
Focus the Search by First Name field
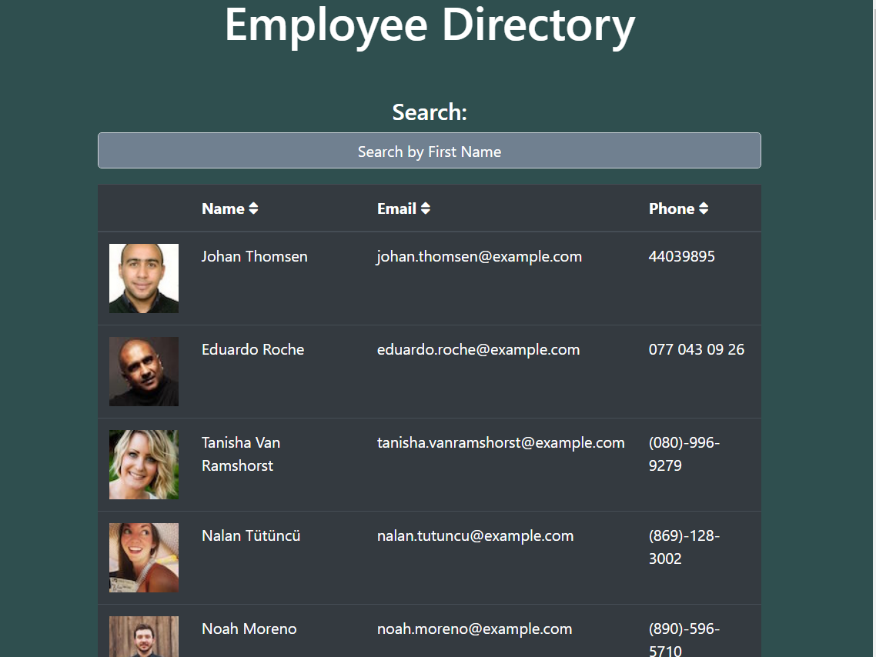click(x=429, y=151)
